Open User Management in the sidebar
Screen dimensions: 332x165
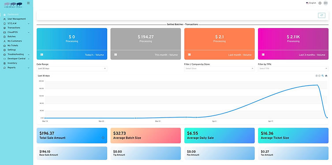16,19
